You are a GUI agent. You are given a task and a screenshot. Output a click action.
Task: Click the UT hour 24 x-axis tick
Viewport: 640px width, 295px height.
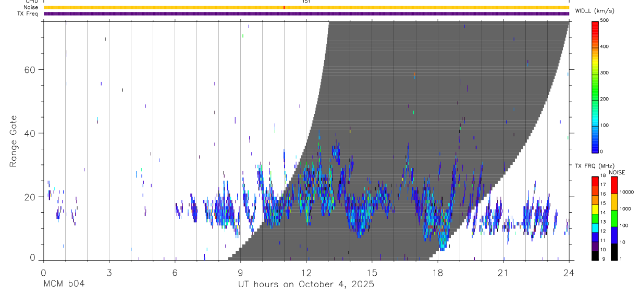[569, 273]
